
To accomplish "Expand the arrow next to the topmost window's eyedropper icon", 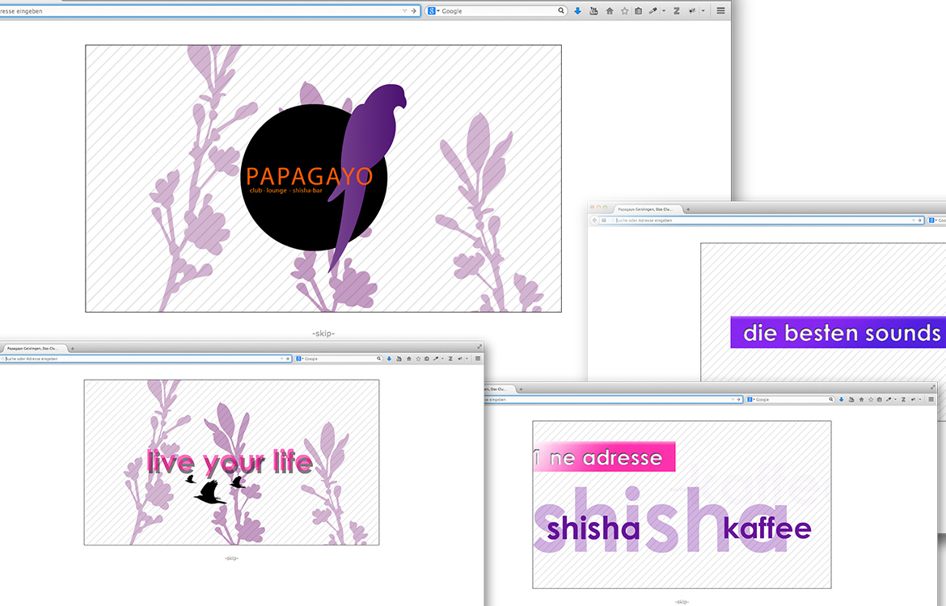I will click(663, 11).
